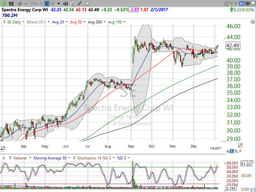Open the Avg 20 indicator dropdown
256x192 pixels.
[x=67, y=22]
